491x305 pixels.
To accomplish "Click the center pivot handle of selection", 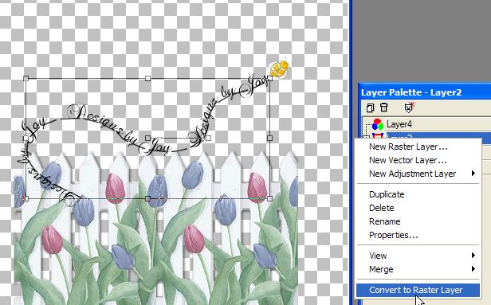I will [x=147, y=138].
